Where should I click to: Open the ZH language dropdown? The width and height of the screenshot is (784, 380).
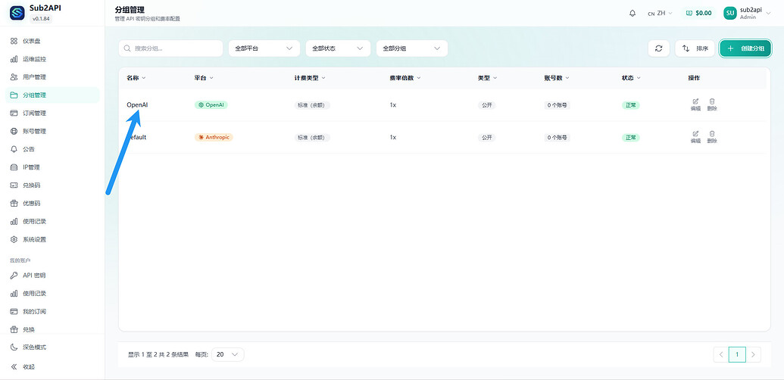(x=660, y=13)
